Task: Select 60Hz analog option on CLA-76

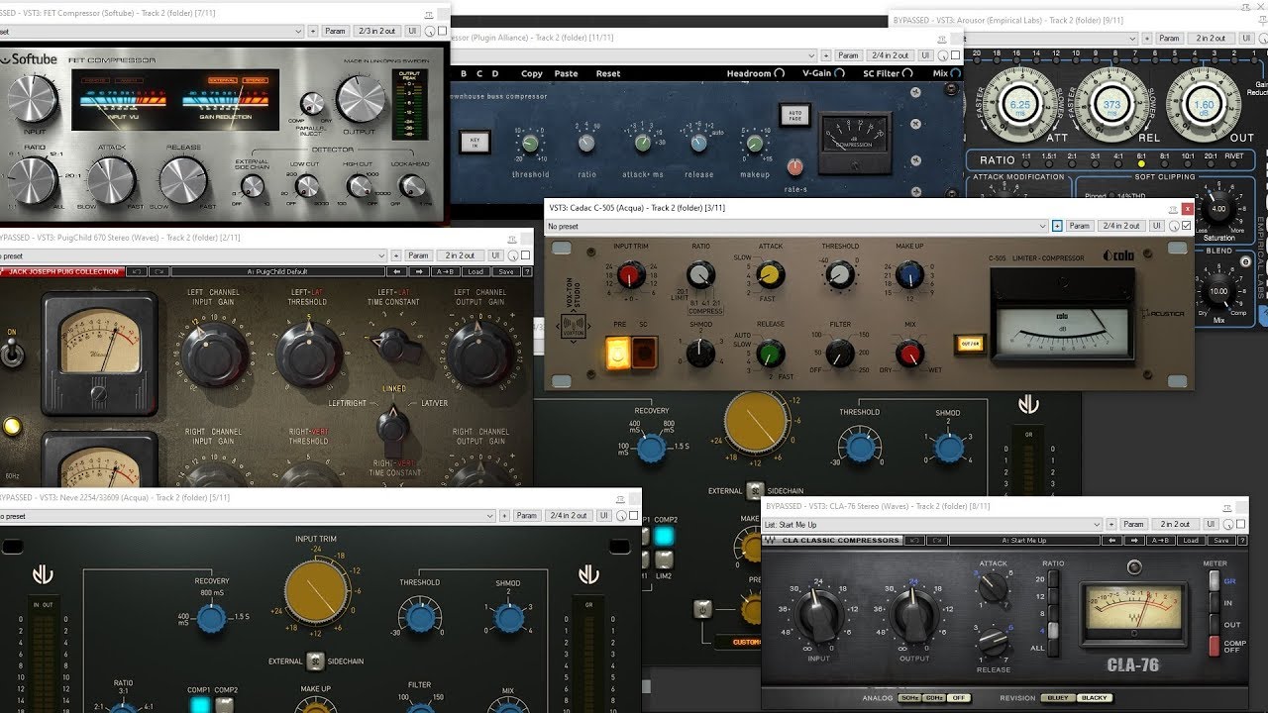Action: coord(933,698)
